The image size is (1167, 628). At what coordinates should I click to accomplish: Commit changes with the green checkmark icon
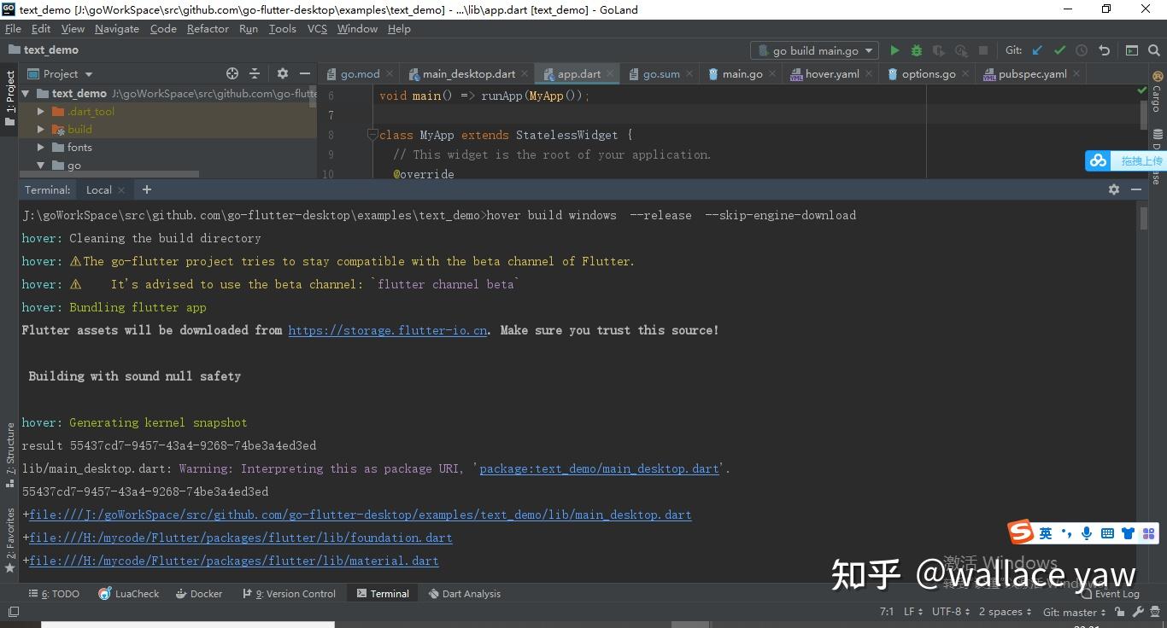(1059, 49)
